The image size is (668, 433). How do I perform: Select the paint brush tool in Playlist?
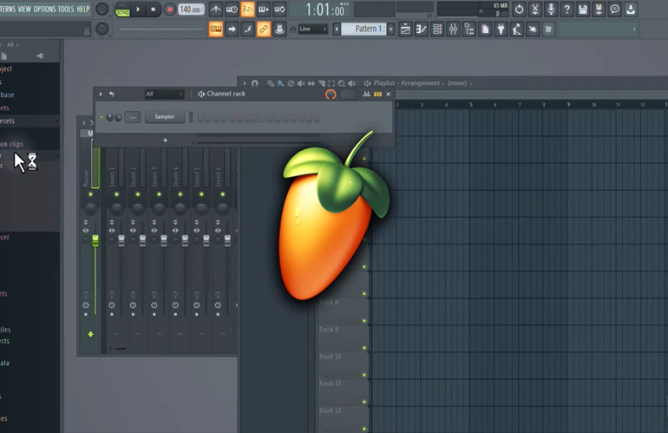[x=280, y=83]
